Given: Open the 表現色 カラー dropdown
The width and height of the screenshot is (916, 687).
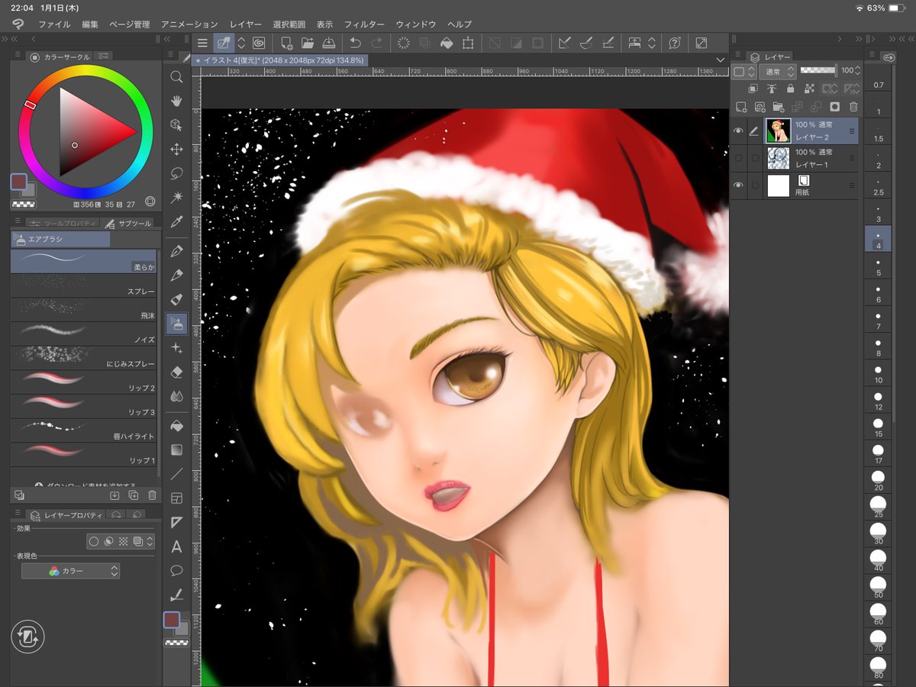Looking at the screenshot, I should (x=70, y=571).
